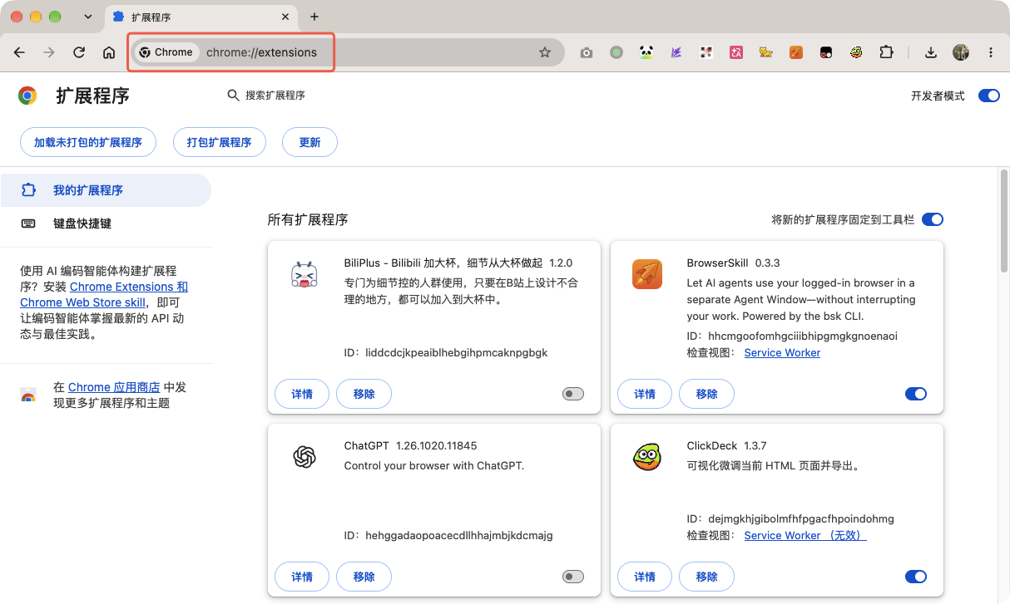This screenshot has height=604, width=1010.
Task: Open 详情 for ChatGPT
Action: [x=302, y=577]
